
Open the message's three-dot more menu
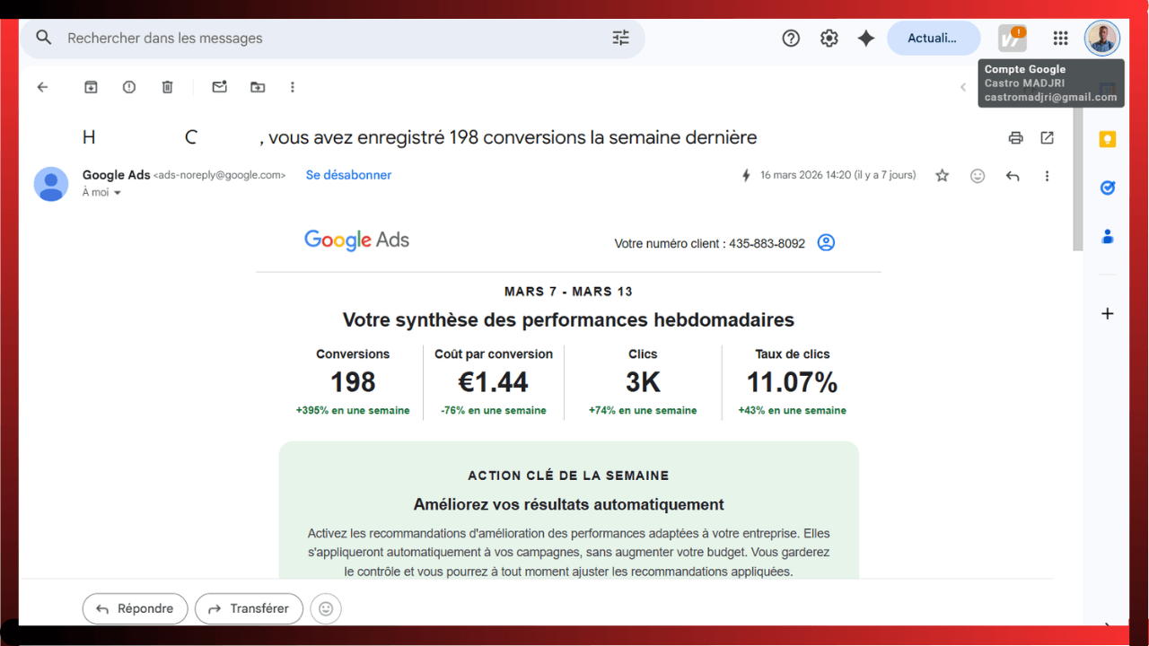1047,176
